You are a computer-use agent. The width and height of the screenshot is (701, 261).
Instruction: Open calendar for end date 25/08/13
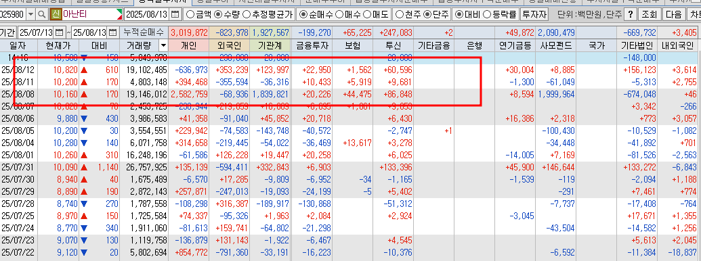coord(113,32)
